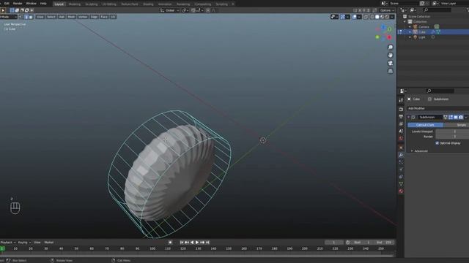Open the Face menu

click(x=104, y=17)
